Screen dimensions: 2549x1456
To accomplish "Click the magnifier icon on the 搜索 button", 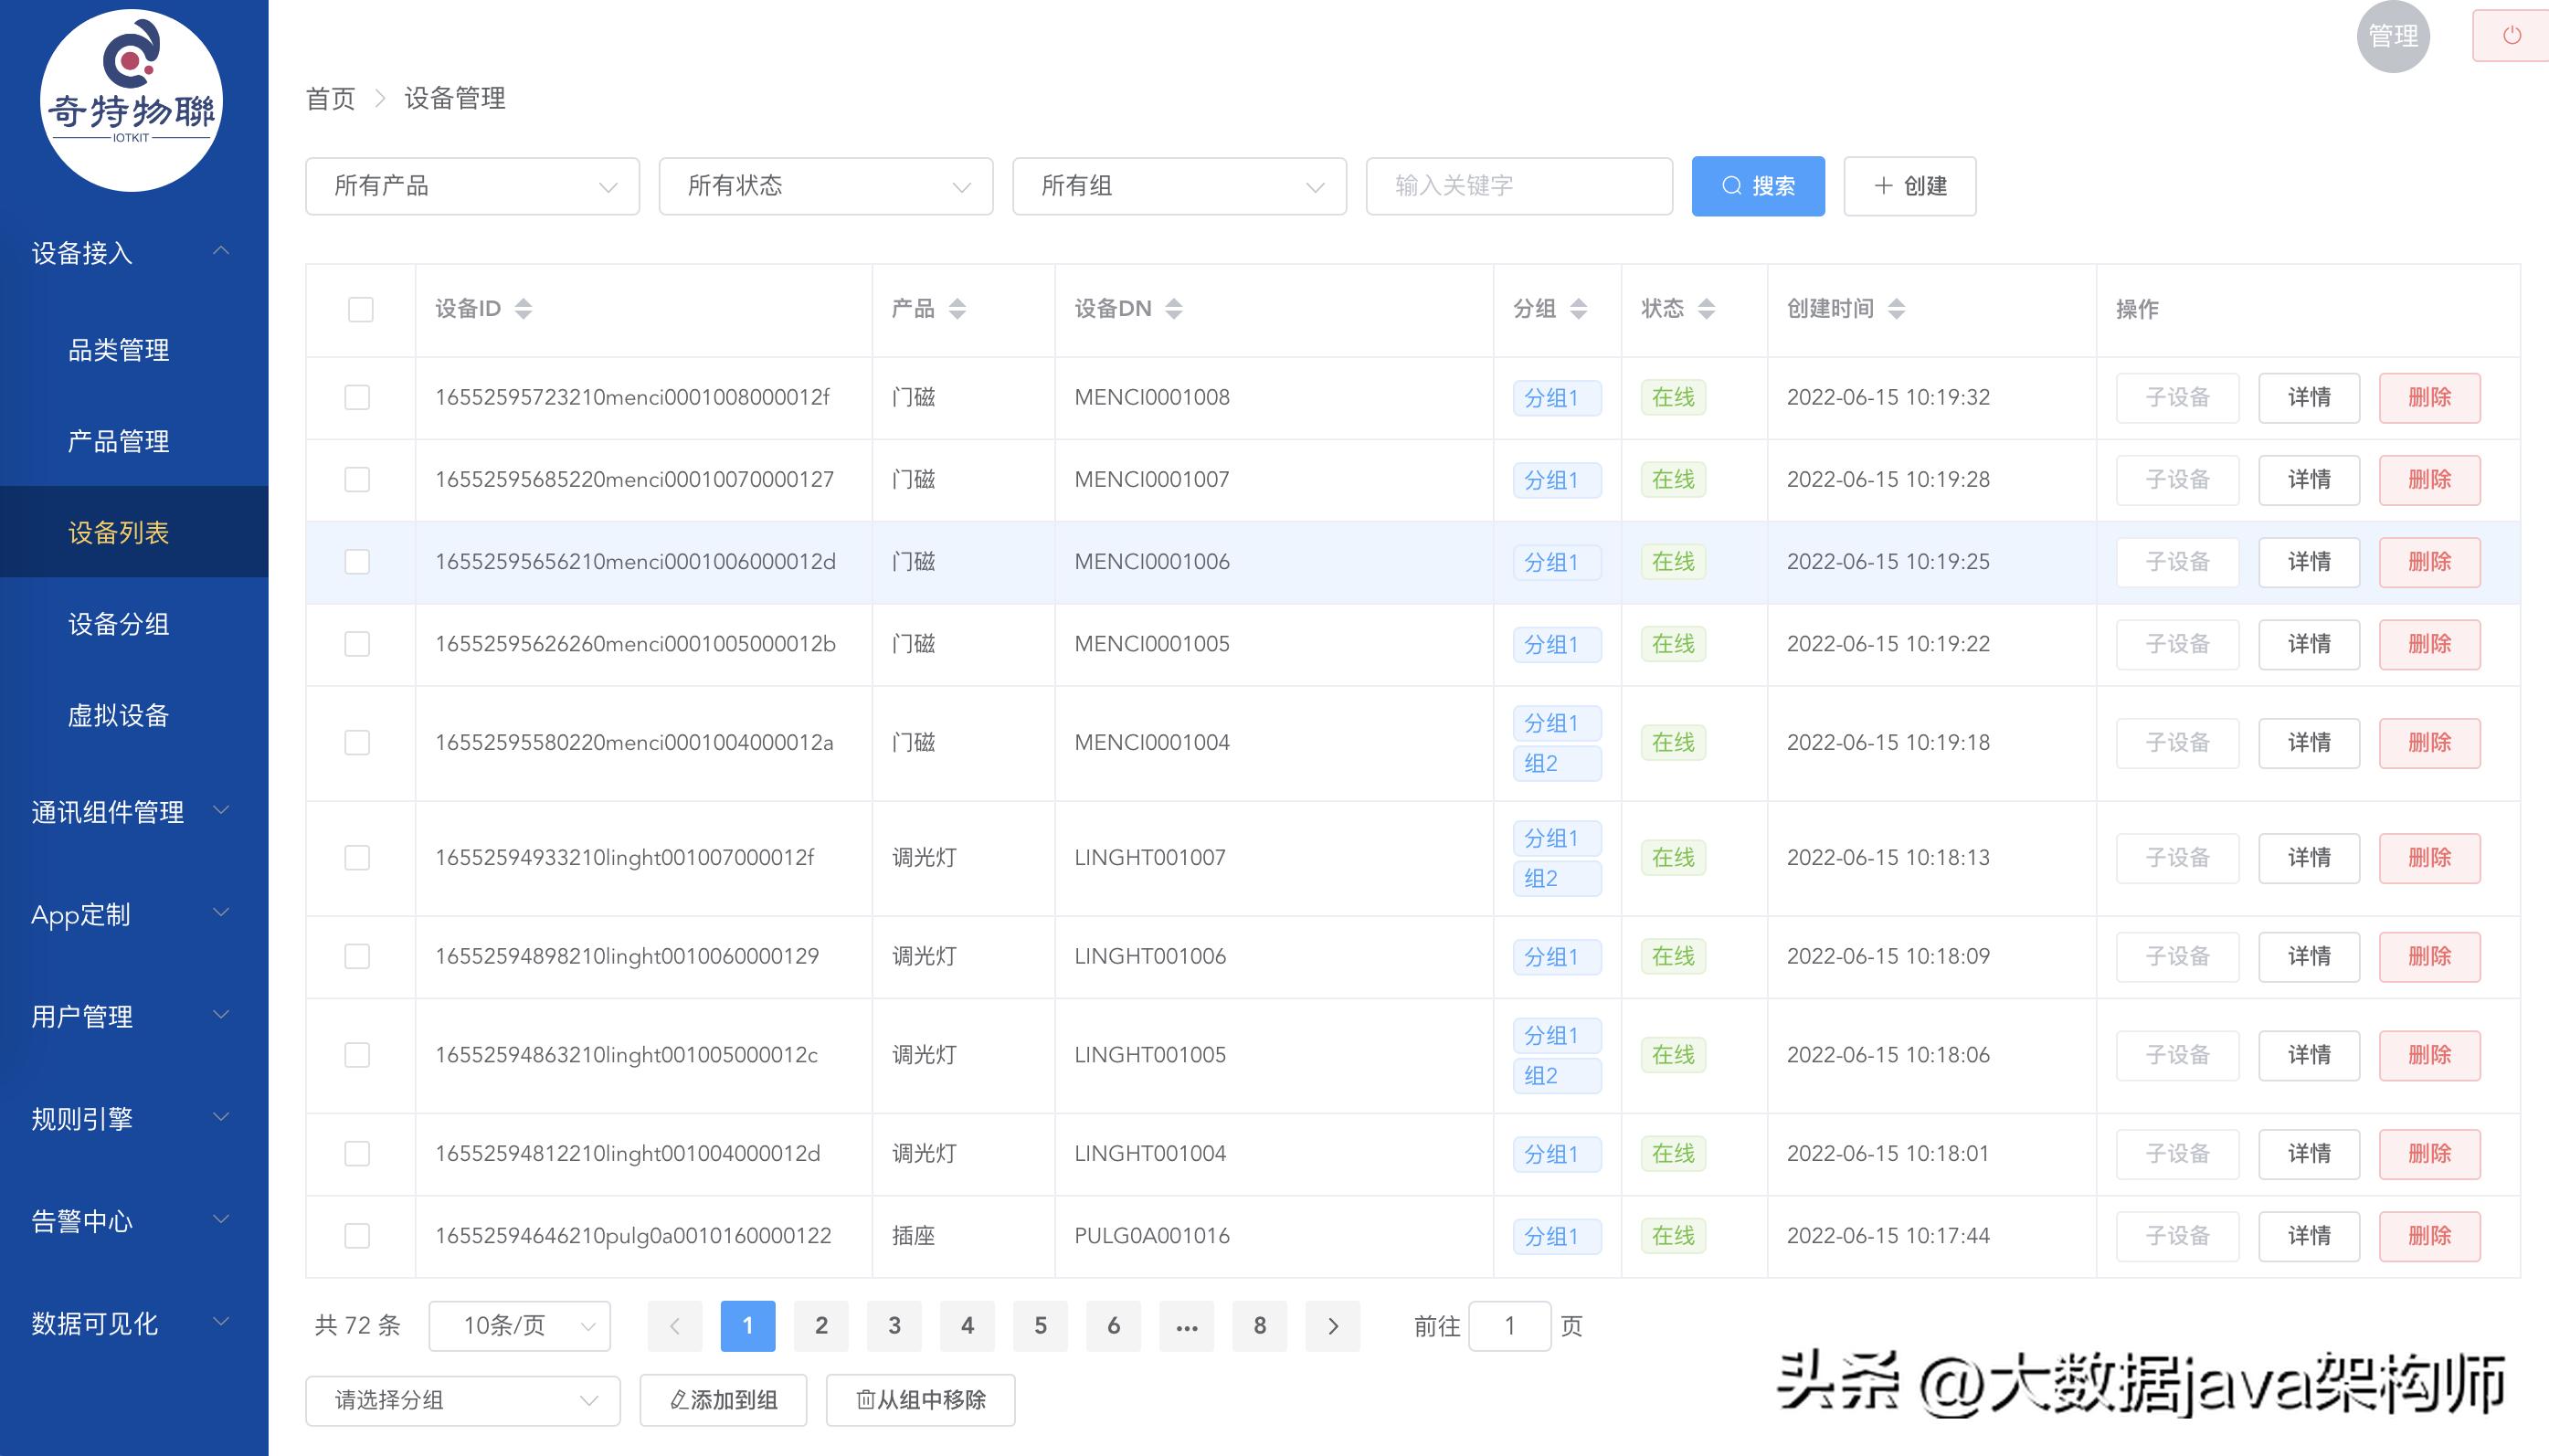I will point(1730,185).
